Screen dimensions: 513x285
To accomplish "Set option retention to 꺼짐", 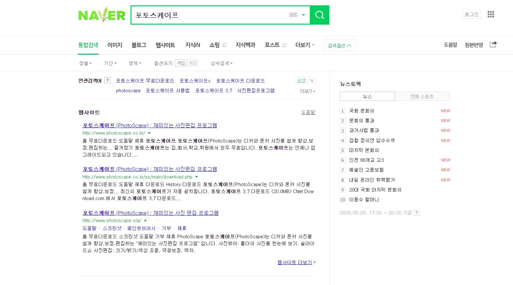I will click(181, 63).
